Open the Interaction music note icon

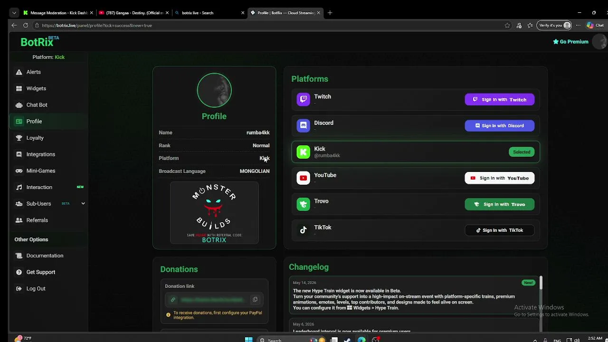point(19,187)
